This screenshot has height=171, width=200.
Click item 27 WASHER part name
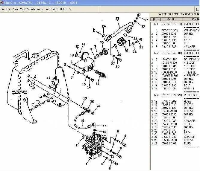click(189, 137)
